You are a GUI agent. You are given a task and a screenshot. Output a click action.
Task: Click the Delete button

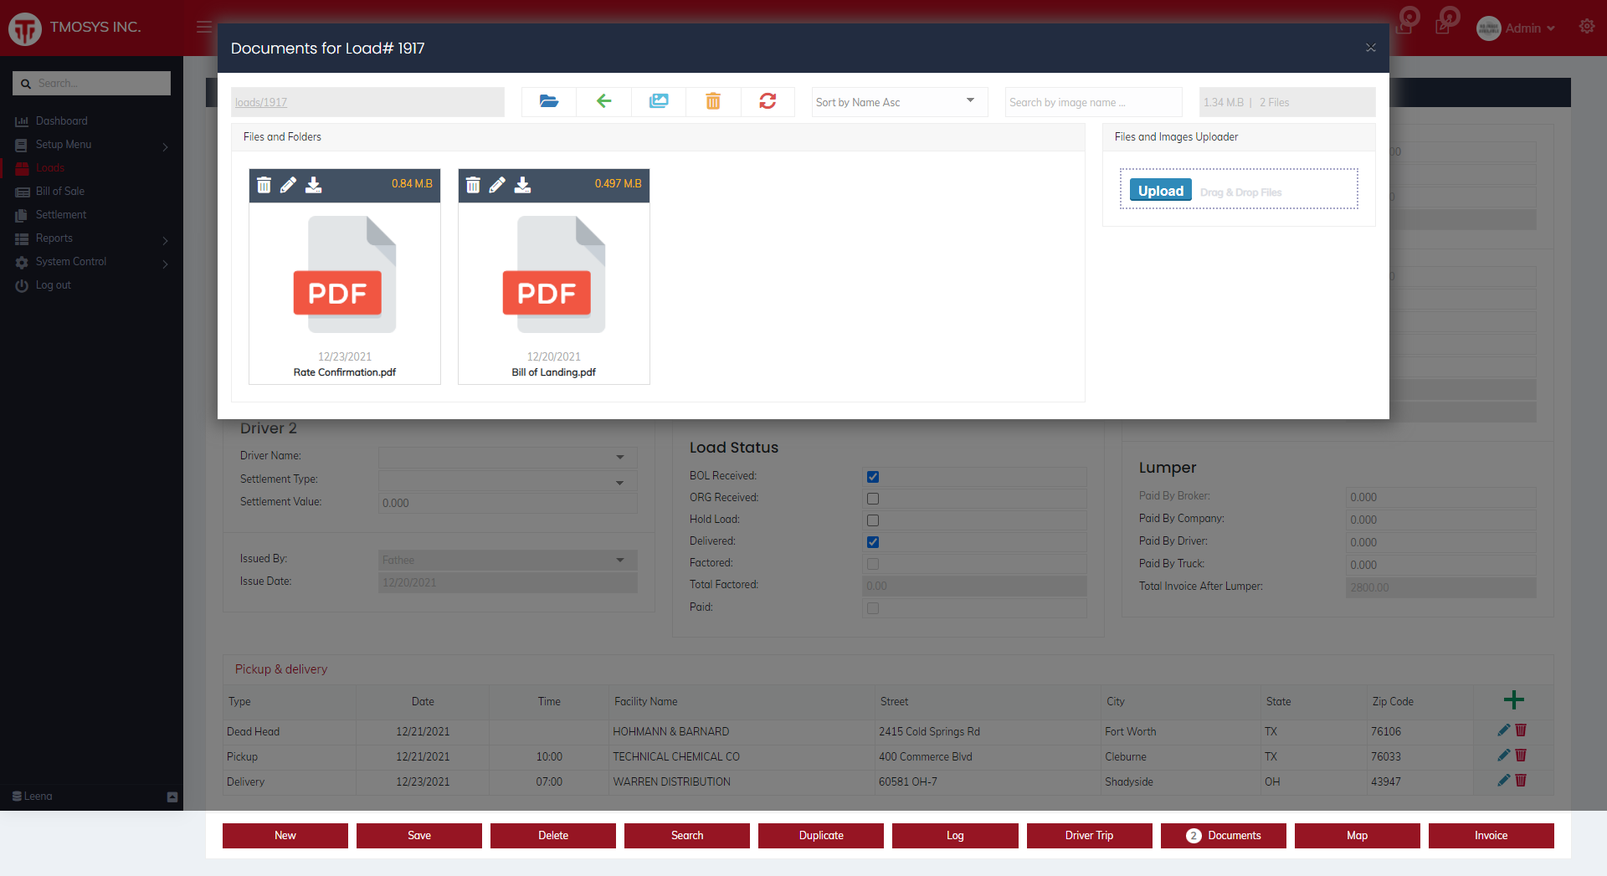pos(553,835)
